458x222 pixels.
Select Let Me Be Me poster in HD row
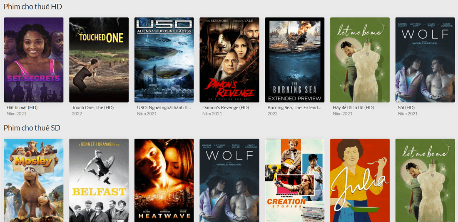(x=360, y=60)
